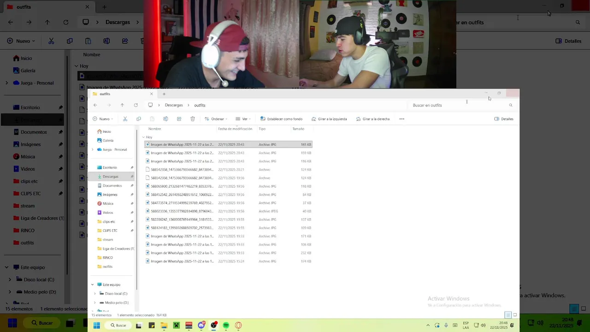Open the three-dots more options menu
The width and height of the screenshot is (590, 332).
(x=401, y=119)
